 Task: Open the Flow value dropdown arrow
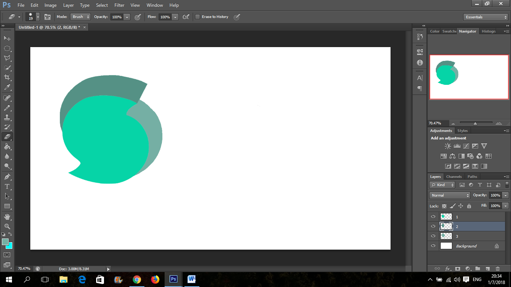pyautogui.click(x=175, y=17)
